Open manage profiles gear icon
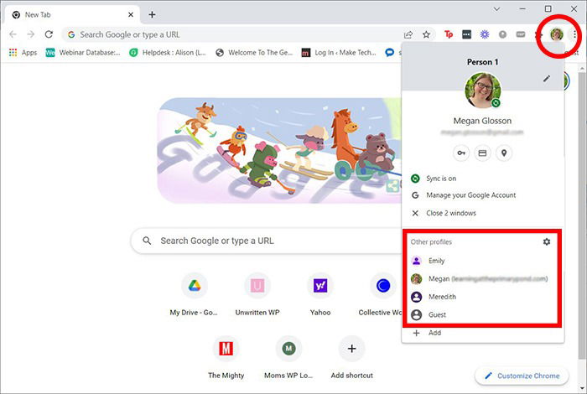The image size is (587, 394). (547, 241)
